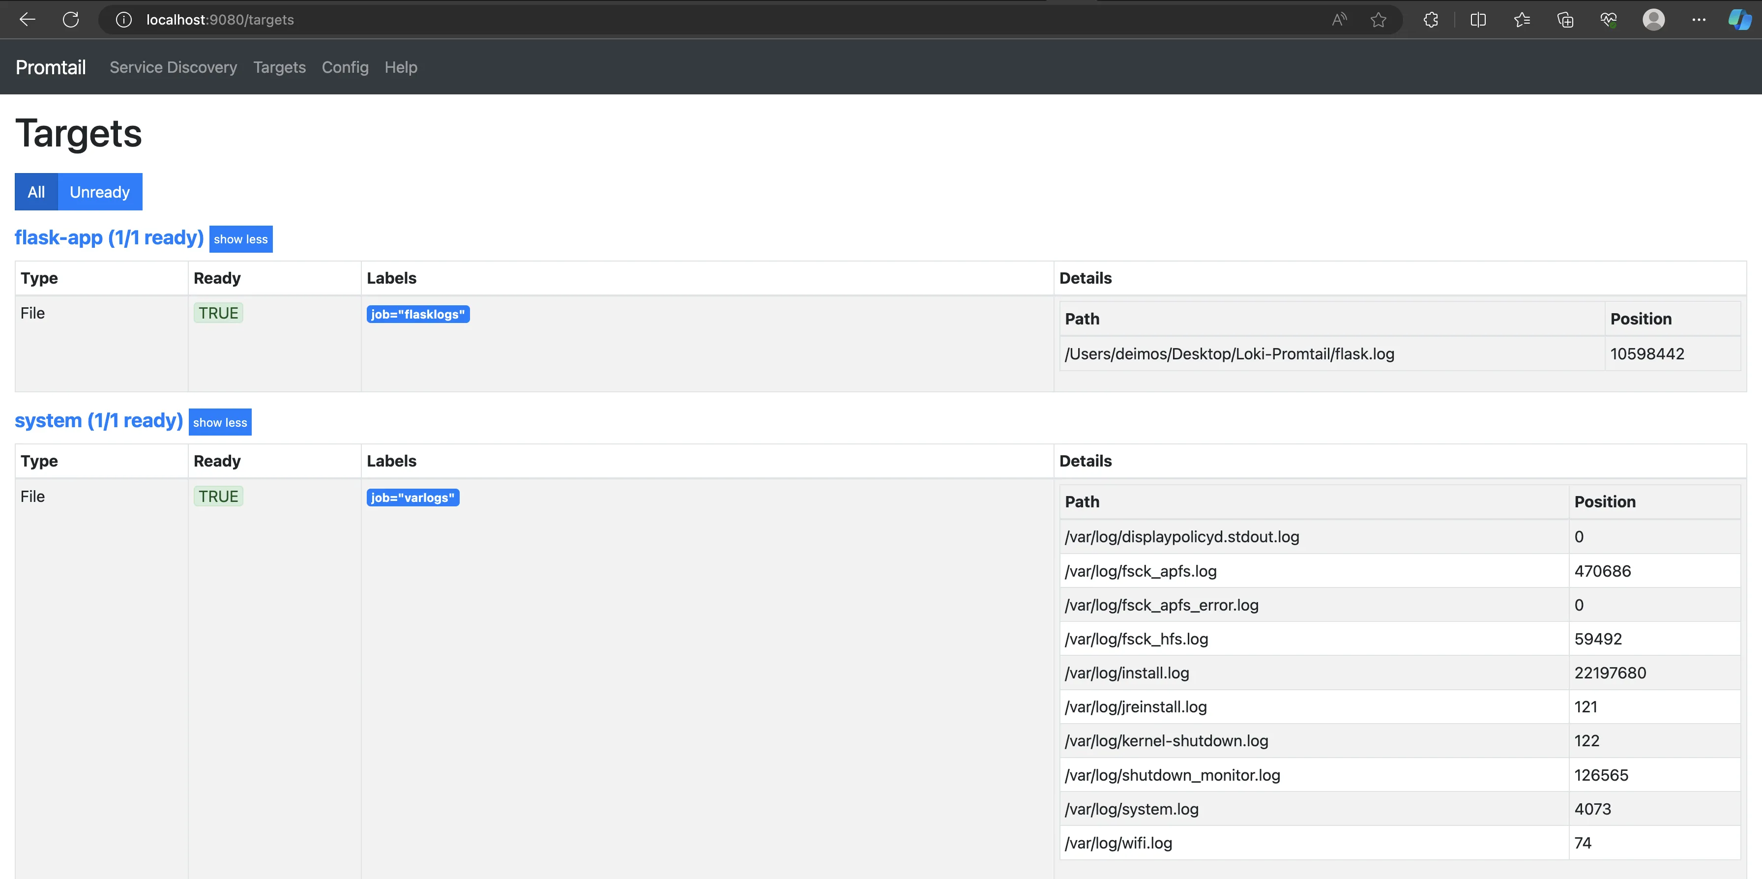Image resolution: width=1762 pixels, height=879 pixels.
Task: Click /var/log/jreinstall.log path
Action: [1136, 706]
